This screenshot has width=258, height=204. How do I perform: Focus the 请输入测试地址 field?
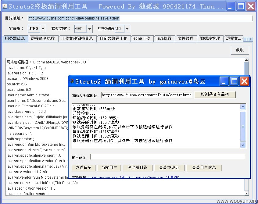(x=146, y=95)
